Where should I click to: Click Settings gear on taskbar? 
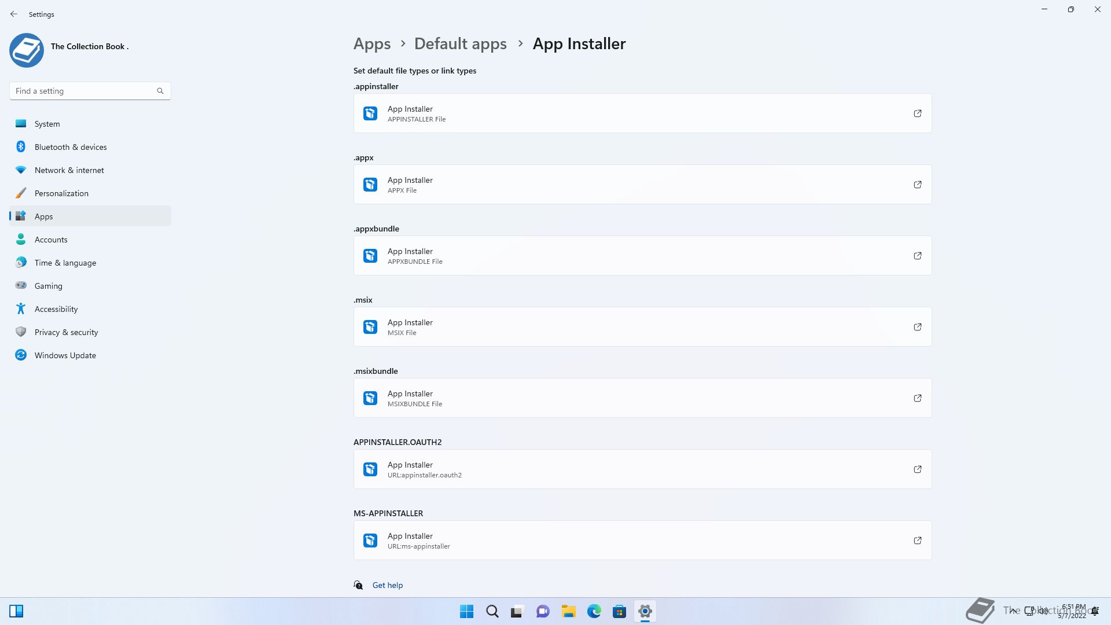click(645, 612)
